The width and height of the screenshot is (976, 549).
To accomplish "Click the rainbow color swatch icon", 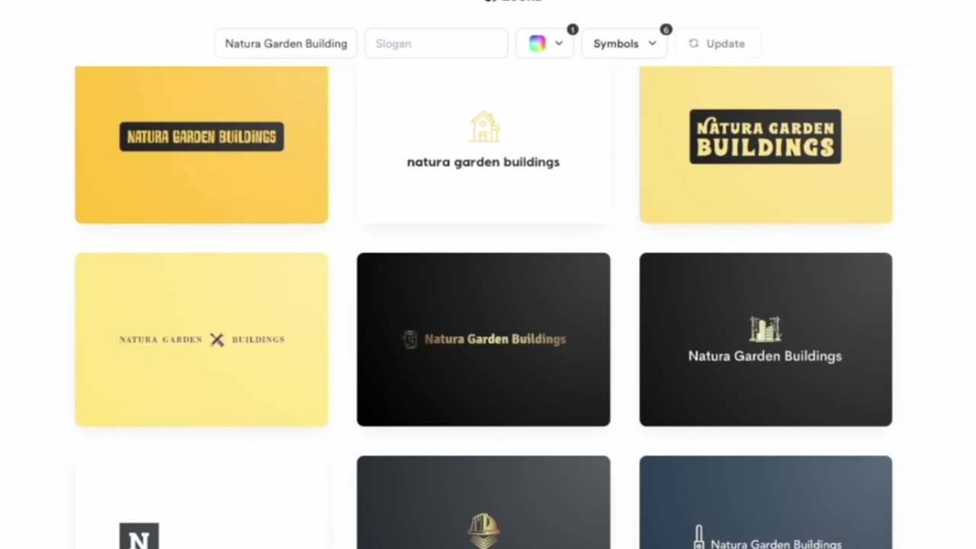I will click(538, 43).
